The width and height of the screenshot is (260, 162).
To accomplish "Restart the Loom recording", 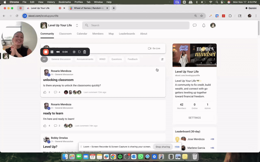I will pos(79,52).
